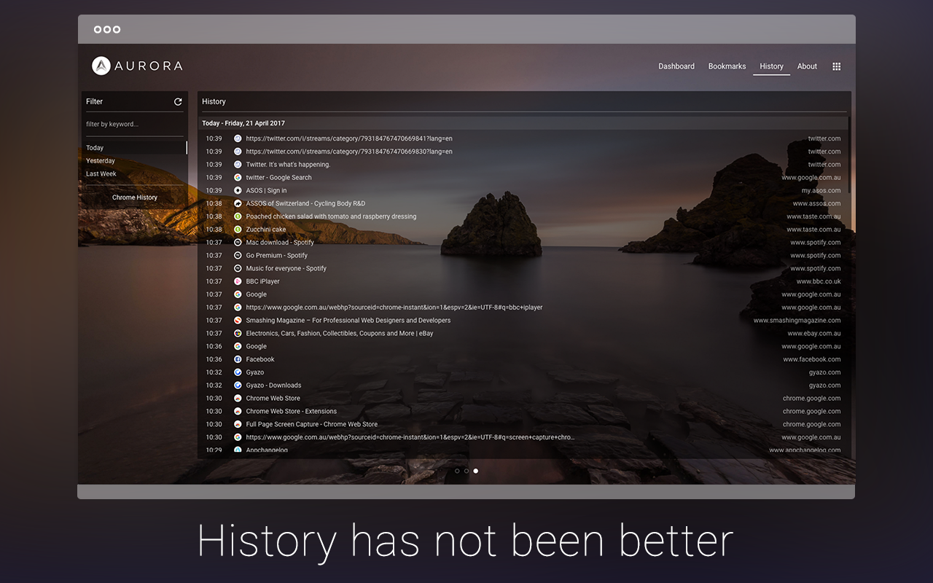
Task: Open the About page
Action: click(x=807, y=66)
